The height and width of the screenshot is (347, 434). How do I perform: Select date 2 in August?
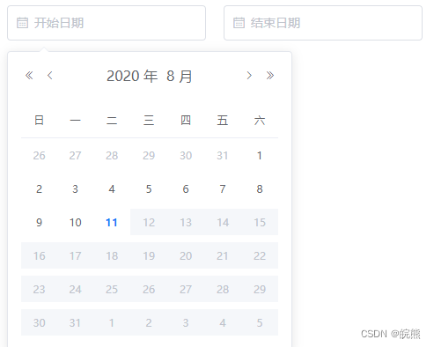pyautogui.click(x=39, y=188)
